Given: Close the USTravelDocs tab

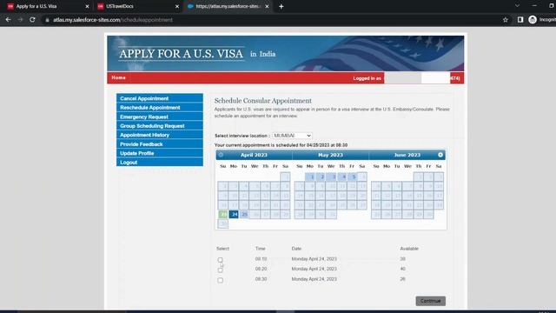Looking at the screenshot, I should point(177,6).
